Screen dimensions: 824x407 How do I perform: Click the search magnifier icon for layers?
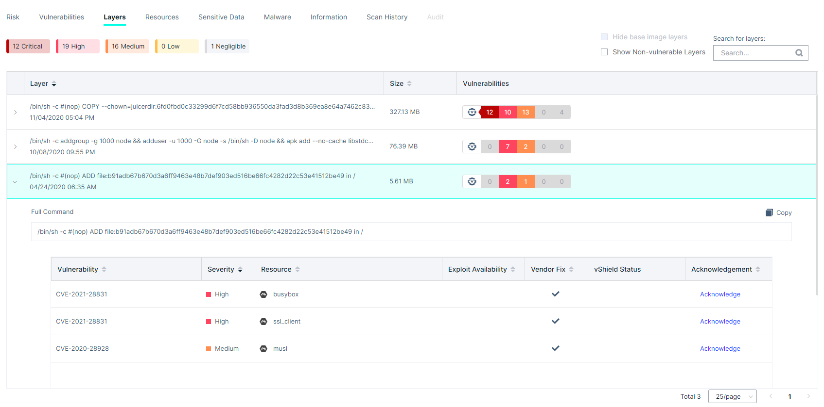(x=799, y=53)
